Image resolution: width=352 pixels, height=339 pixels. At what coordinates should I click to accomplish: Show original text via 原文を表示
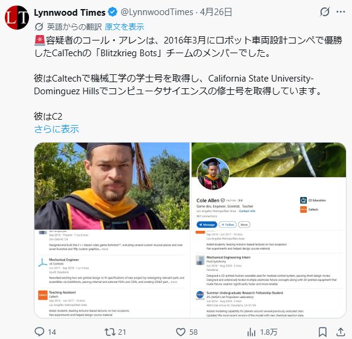click(124, 27)
